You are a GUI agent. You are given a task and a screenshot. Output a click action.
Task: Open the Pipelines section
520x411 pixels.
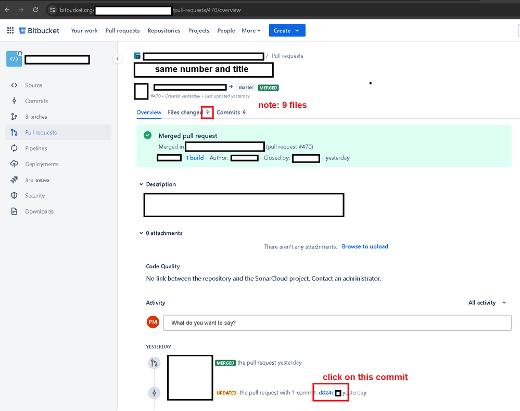(x=36, y=148)
